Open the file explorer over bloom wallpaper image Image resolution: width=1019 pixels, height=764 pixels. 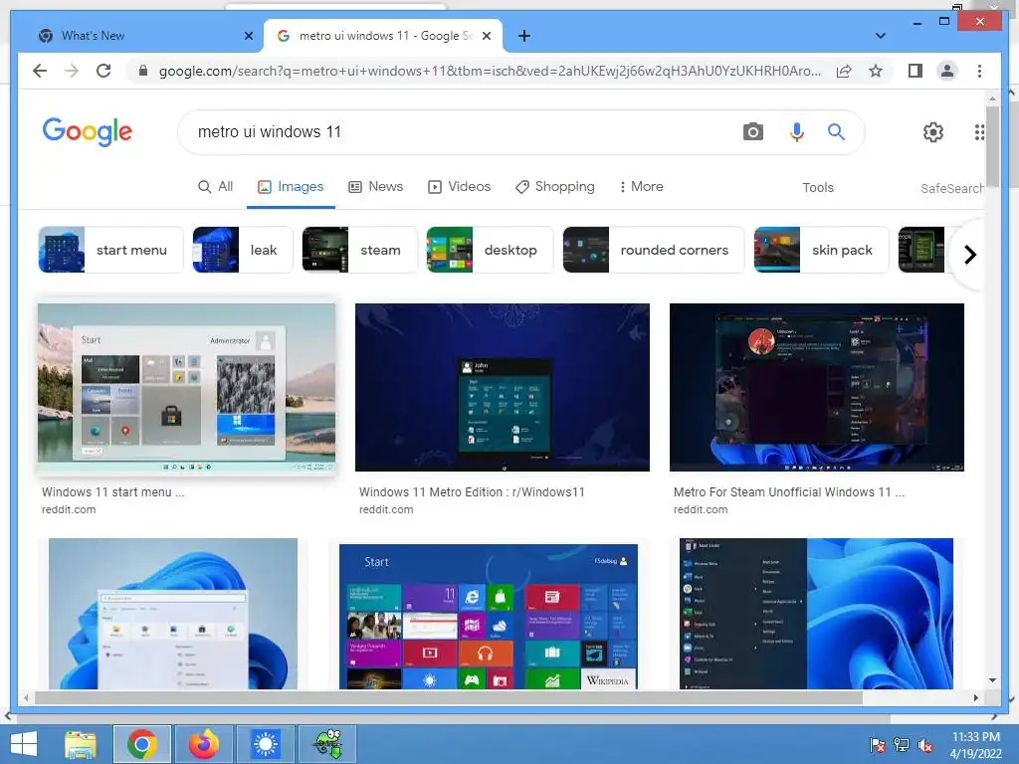(x=173, y=613)
